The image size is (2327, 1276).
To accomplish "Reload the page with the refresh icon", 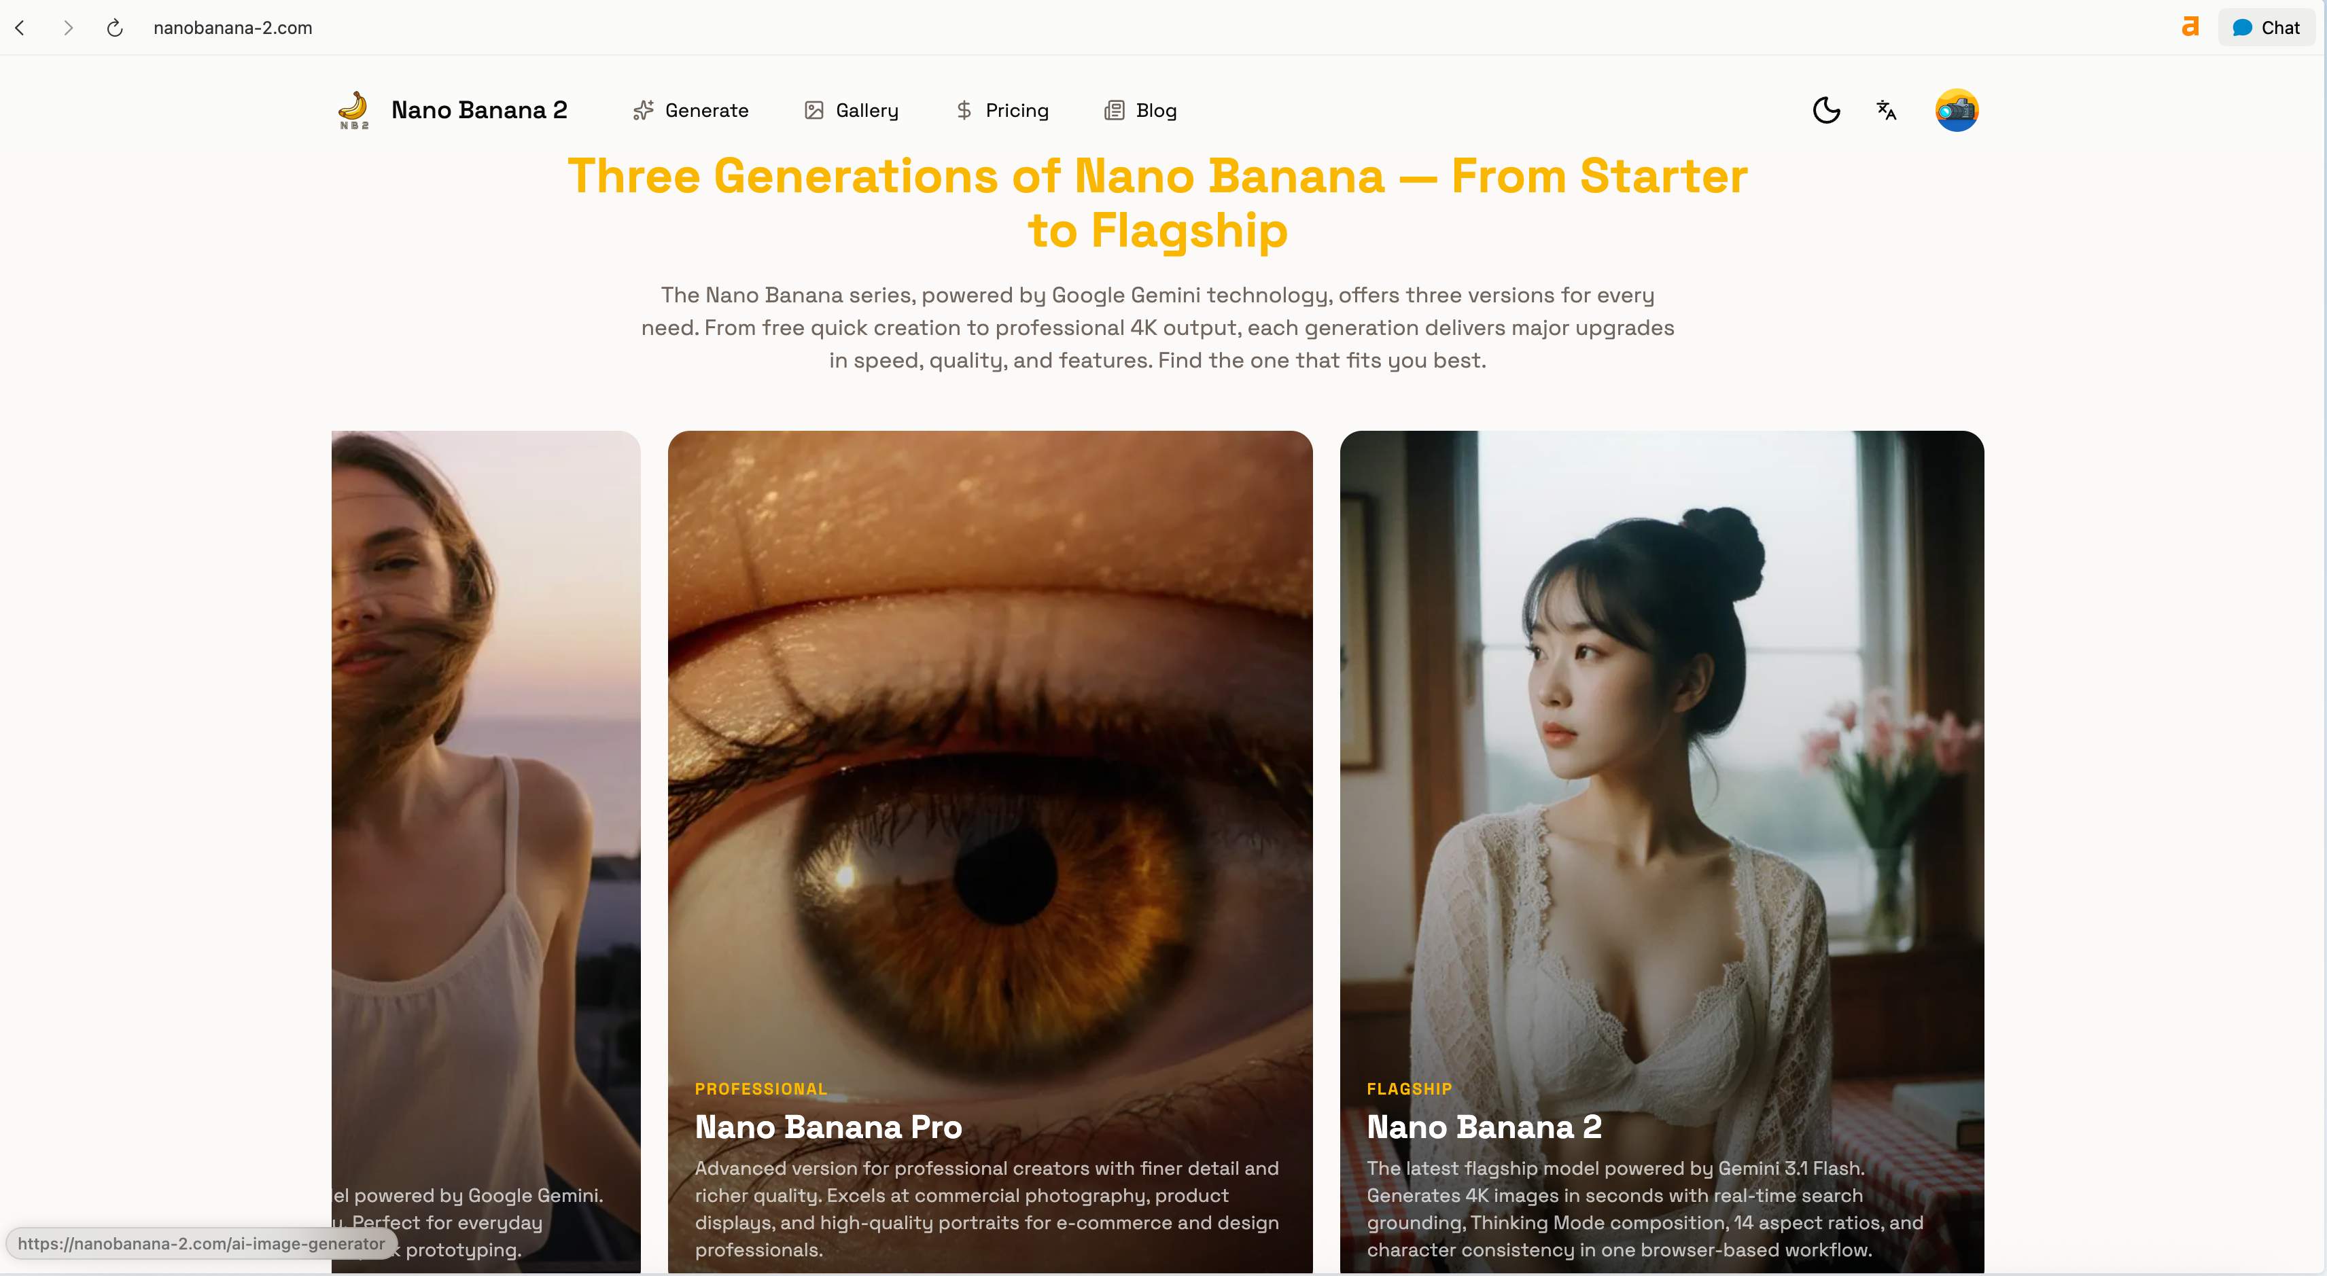I will click(115, 28).
